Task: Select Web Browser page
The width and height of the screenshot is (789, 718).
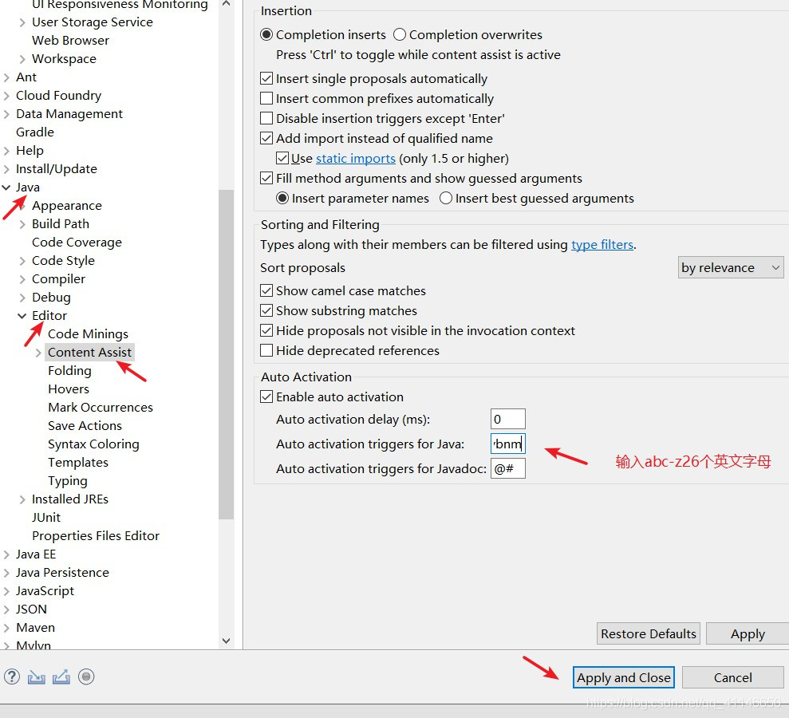Action: (x=70, y=41)
